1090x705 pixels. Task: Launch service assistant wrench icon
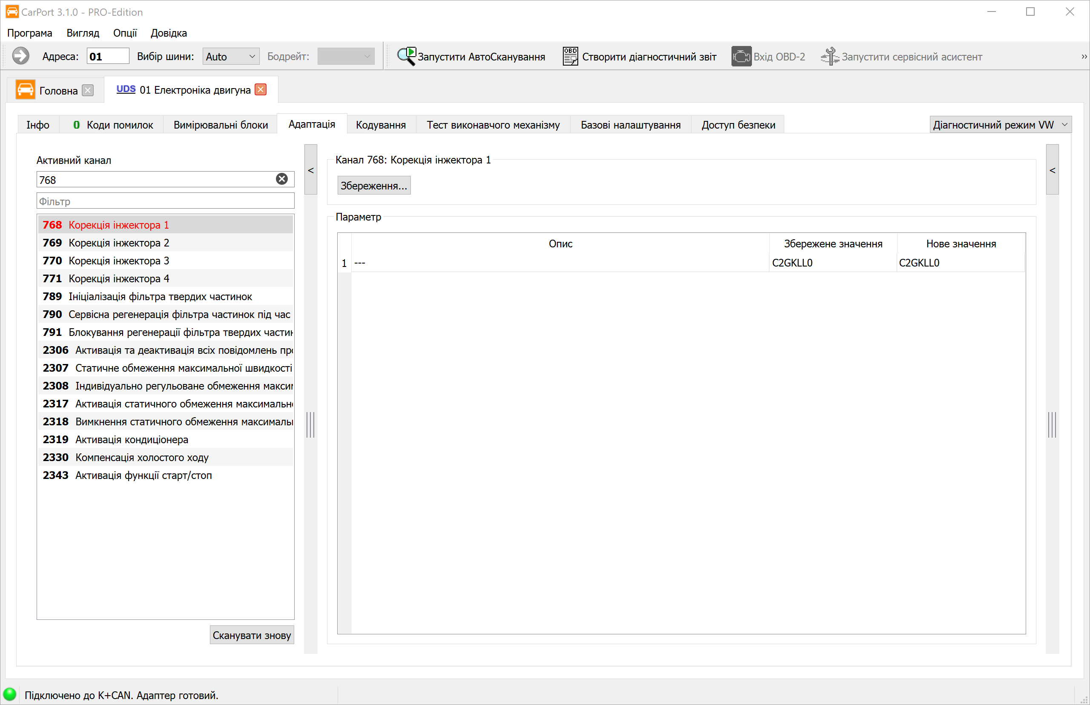coord(829,56)
